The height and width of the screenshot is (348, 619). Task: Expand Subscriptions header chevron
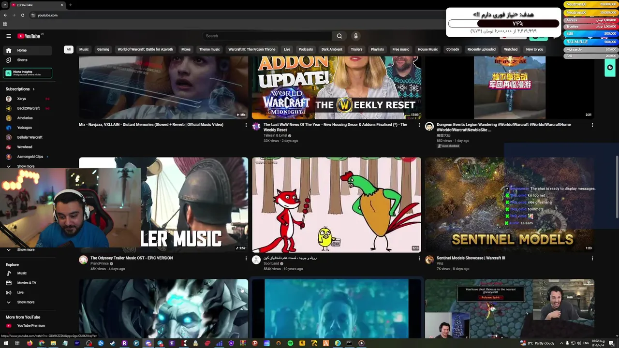point(33,89)
